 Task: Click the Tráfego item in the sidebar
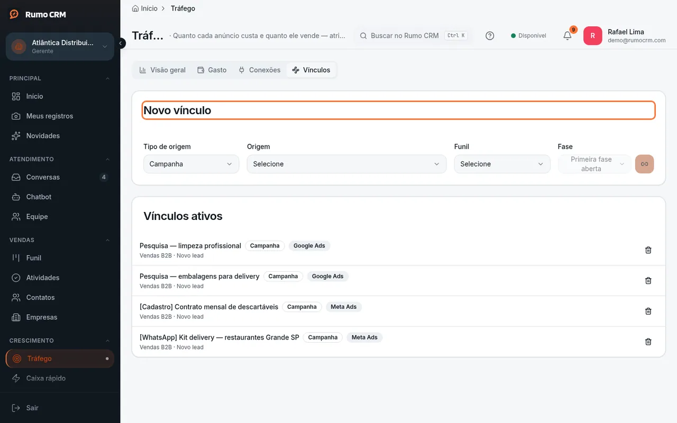click(60, 358)
